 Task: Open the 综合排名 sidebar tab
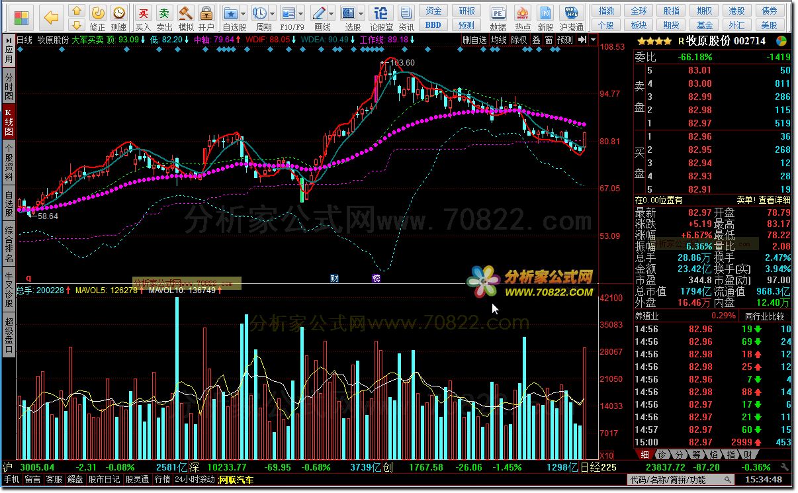9,244
